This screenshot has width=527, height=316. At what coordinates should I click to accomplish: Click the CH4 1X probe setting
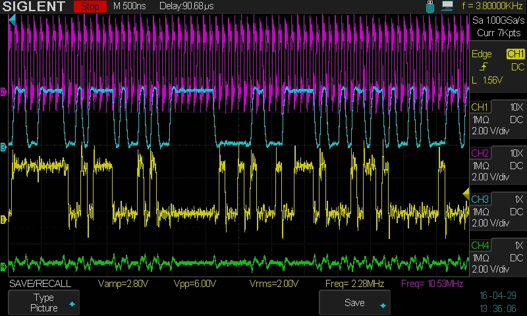pos(519,245)
